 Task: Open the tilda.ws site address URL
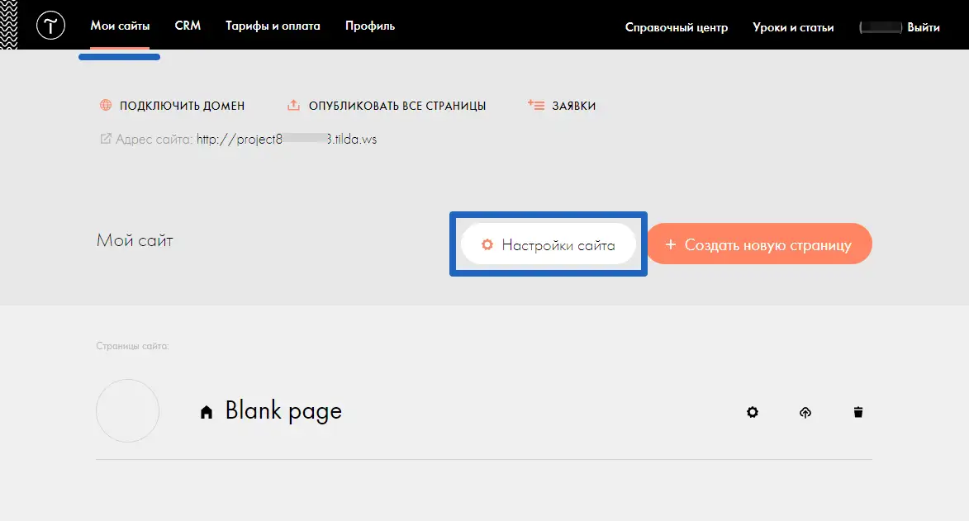[286, 140]
